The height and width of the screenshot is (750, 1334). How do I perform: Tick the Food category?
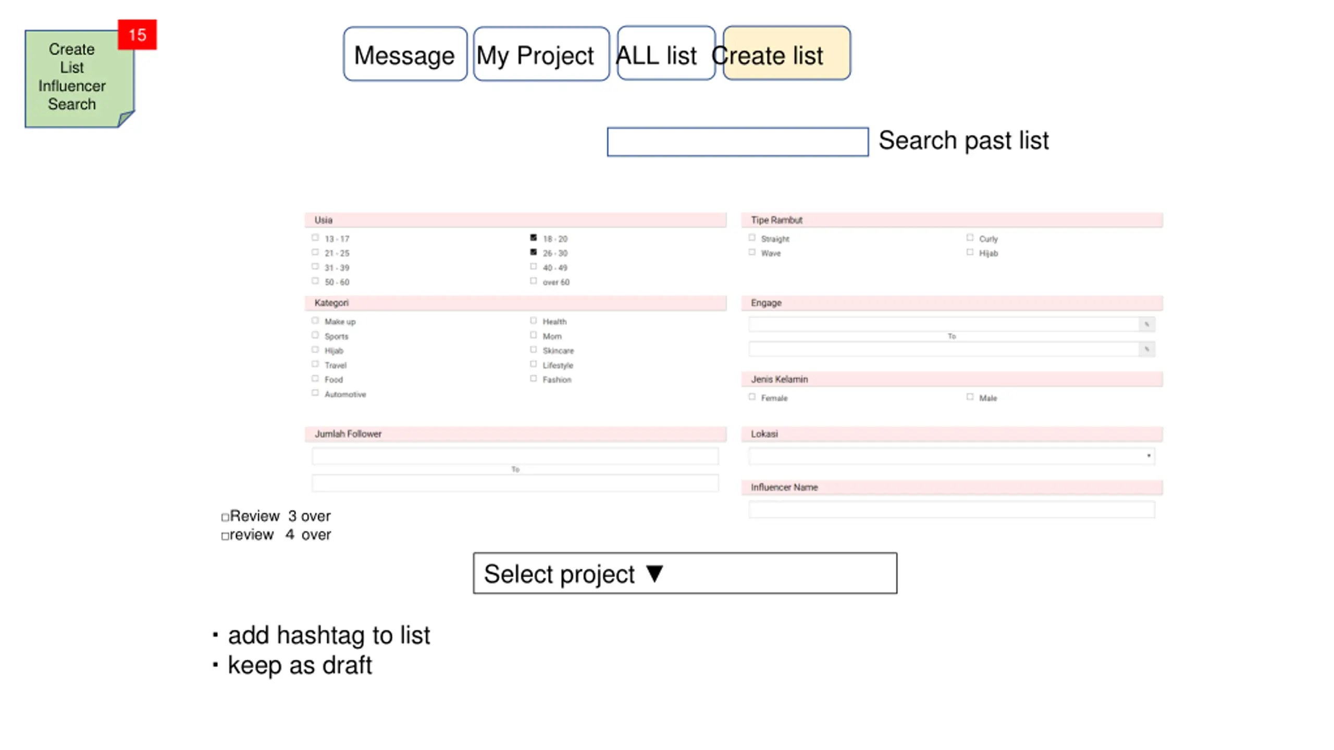click(x=315, y=379)
